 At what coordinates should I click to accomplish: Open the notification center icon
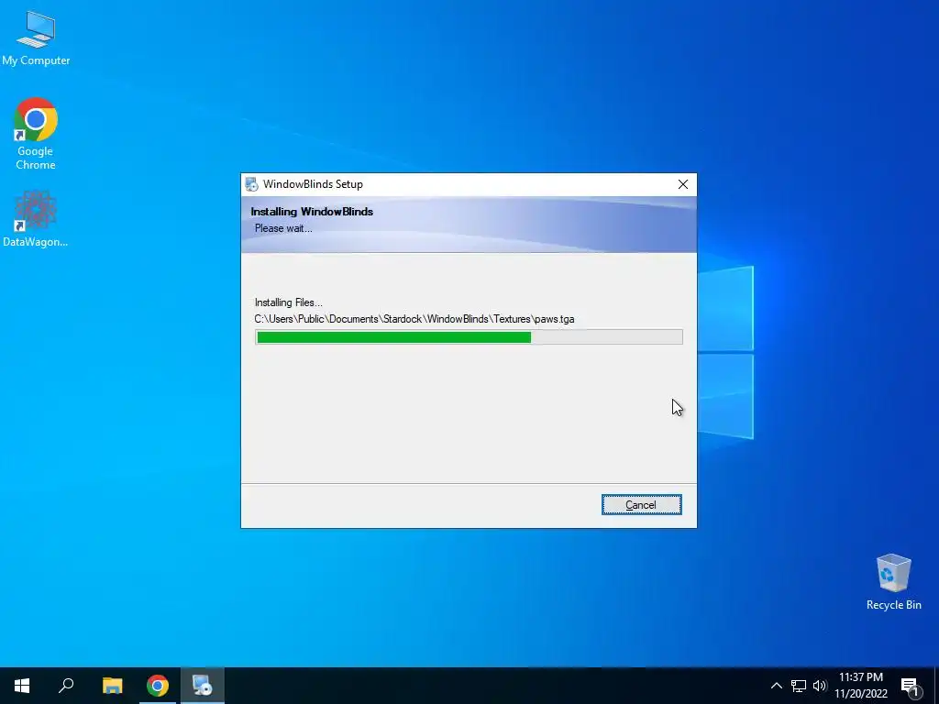911,686
